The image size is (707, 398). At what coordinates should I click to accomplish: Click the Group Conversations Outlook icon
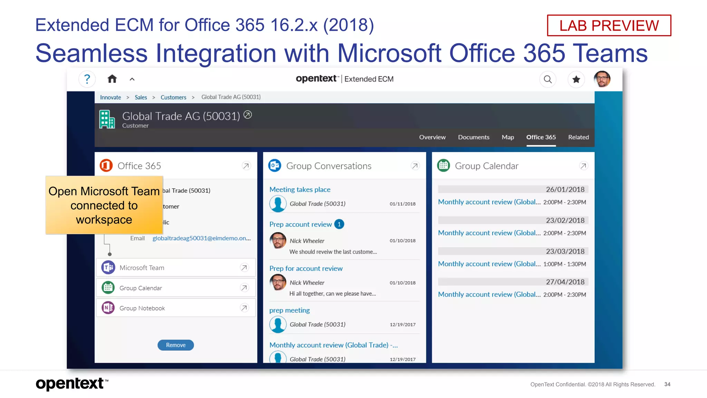(275, 165)
